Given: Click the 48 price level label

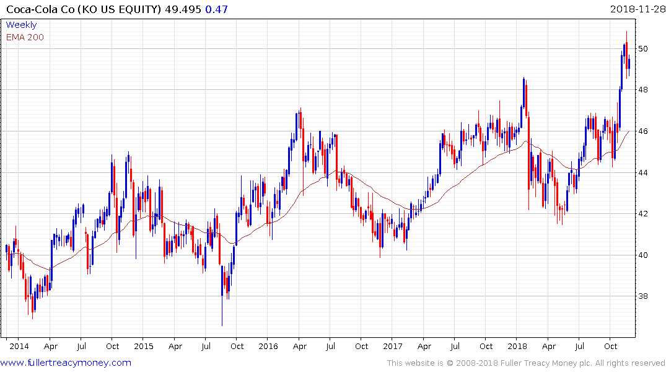Looking at the screenshot, I should point(643,90).
